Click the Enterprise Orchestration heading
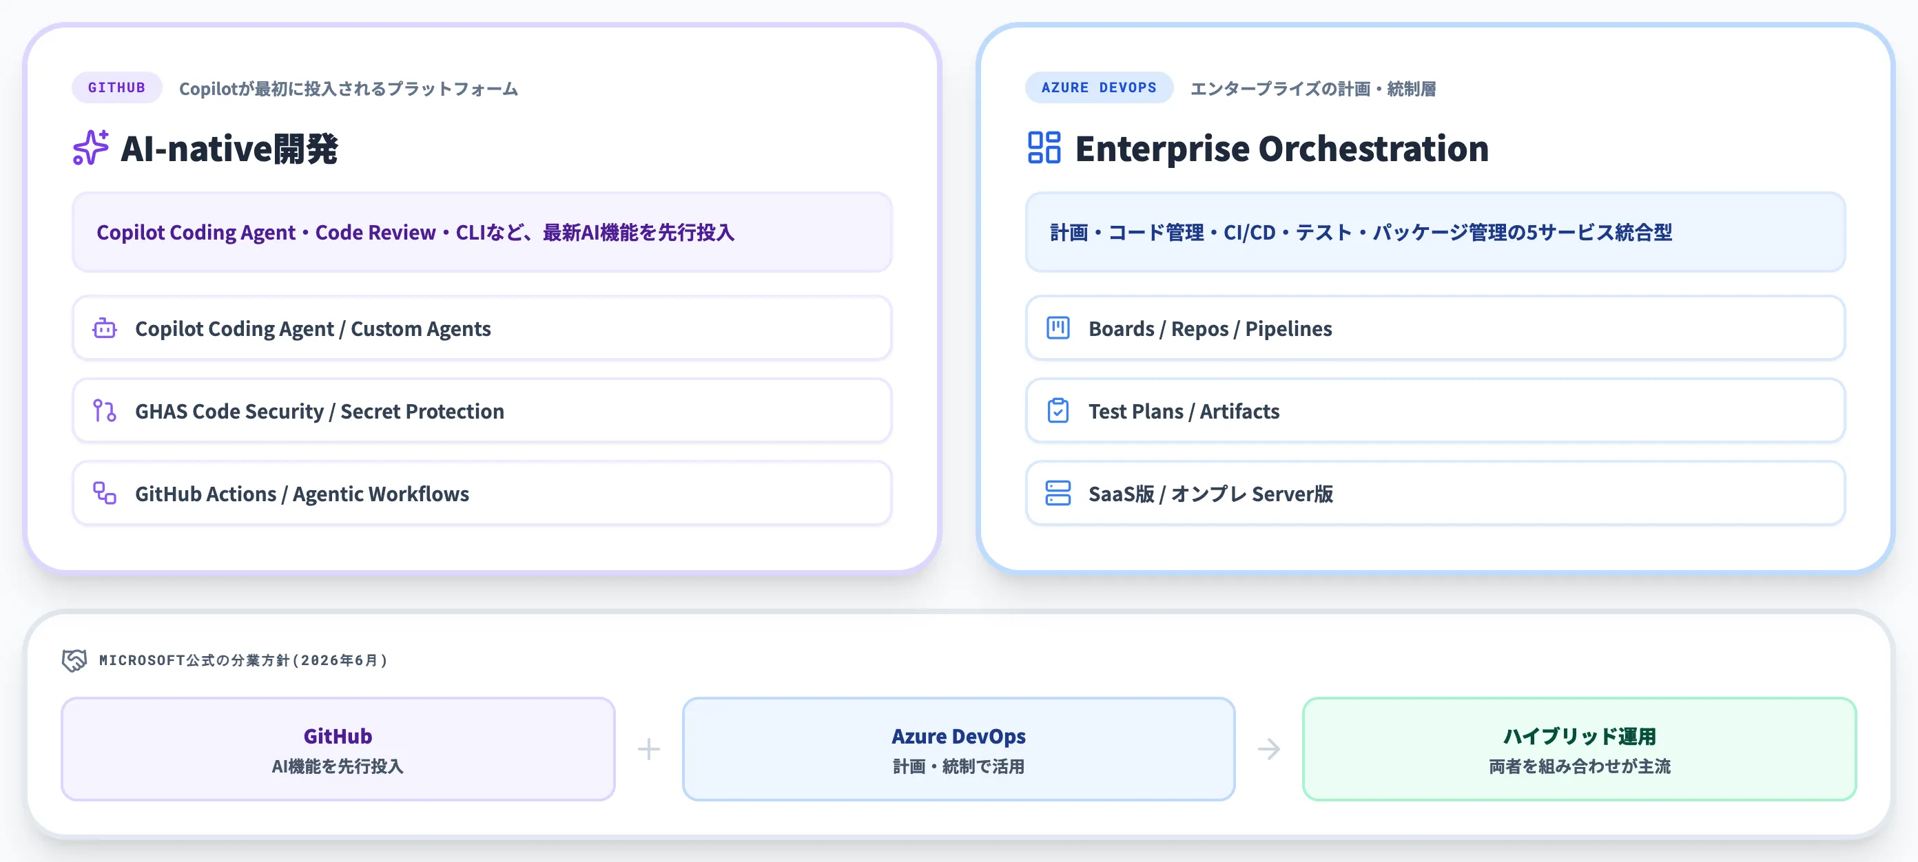1918x862 pixels. [x=1281, y=148]
